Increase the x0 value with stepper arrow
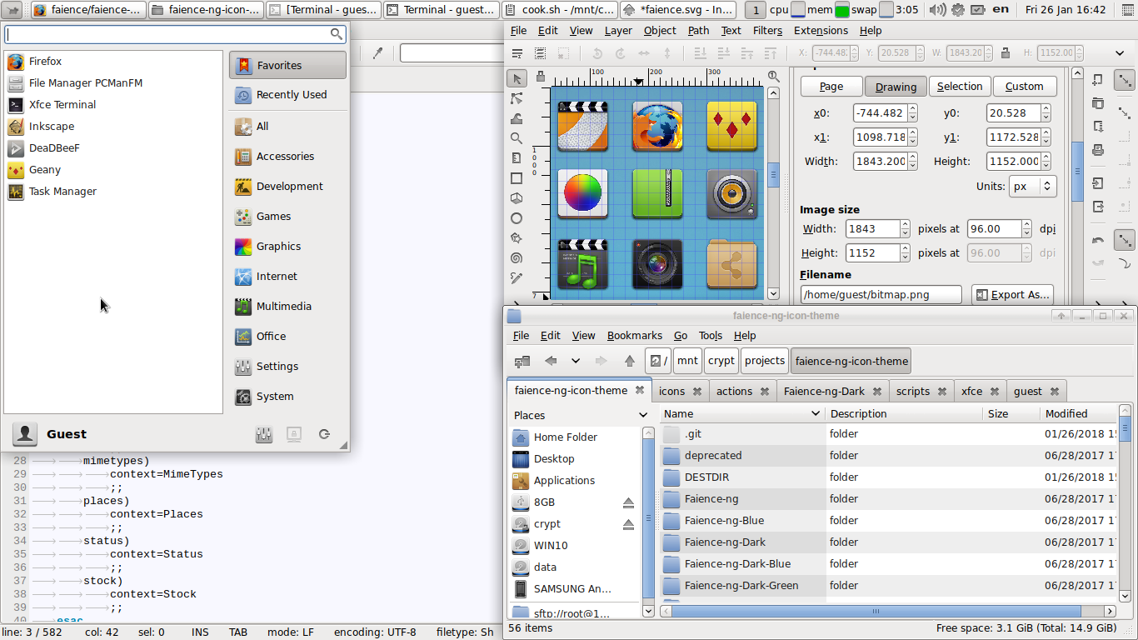This screenshot has width=1138, height=640. click(912, 109)
